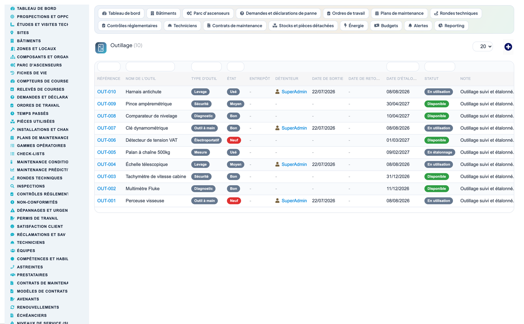Click the Statut column filter field
Image resolution: width=524 pixels, height=324 pixels.
coord(440,67)
